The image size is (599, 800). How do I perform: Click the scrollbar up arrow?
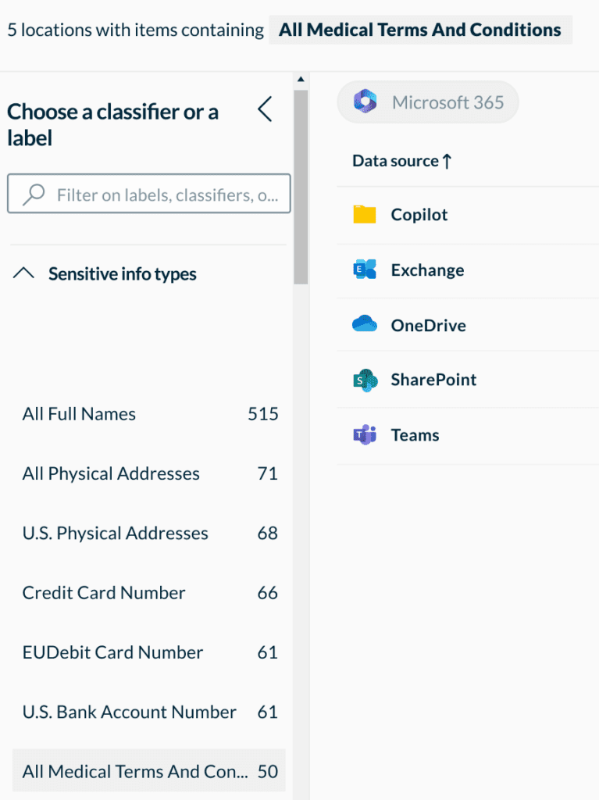[301, 79]
